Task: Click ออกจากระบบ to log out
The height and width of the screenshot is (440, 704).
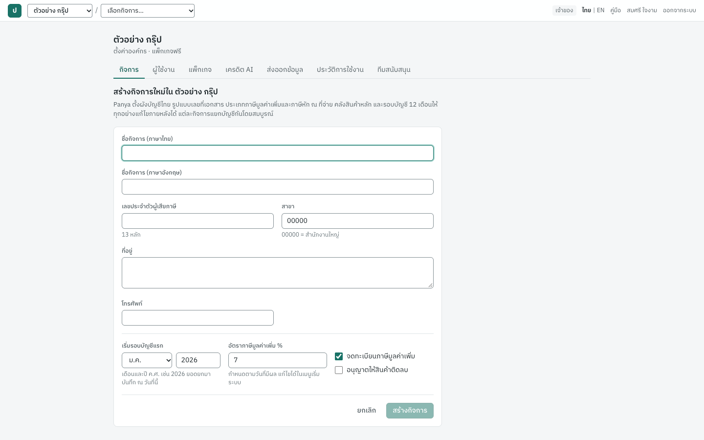Action: [680, 10]
